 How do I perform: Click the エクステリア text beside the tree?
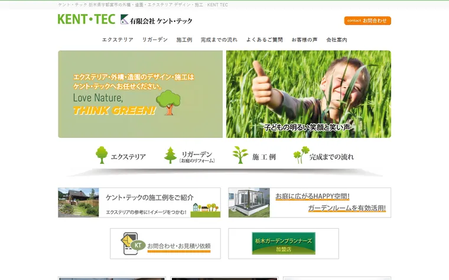pos(128,157)
